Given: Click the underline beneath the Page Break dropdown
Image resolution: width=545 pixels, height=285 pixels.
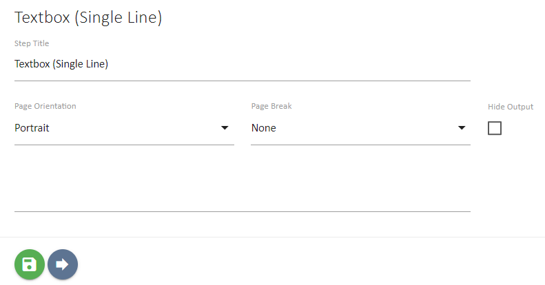Looking at the screenshot, I should click(360, 145).
